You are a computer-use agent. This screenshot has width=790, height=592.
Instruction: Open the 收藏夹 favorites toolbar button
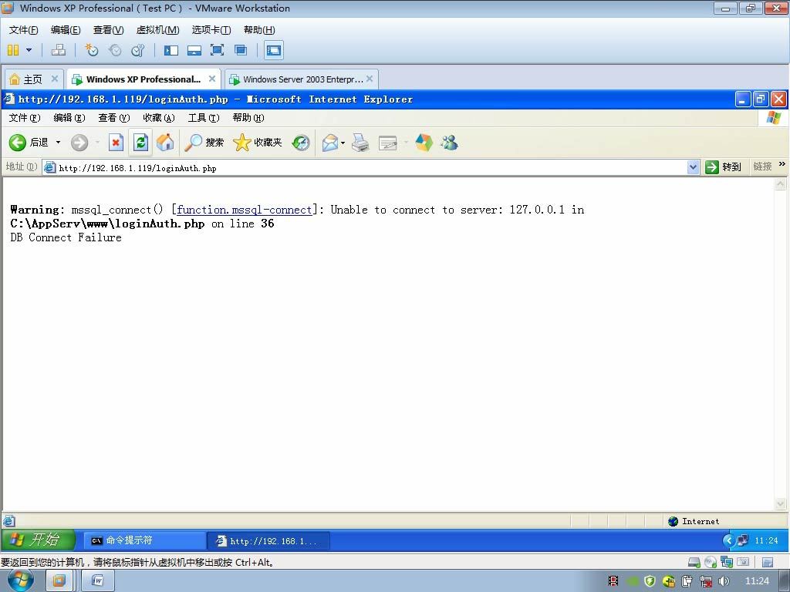(x=258, y=143)
